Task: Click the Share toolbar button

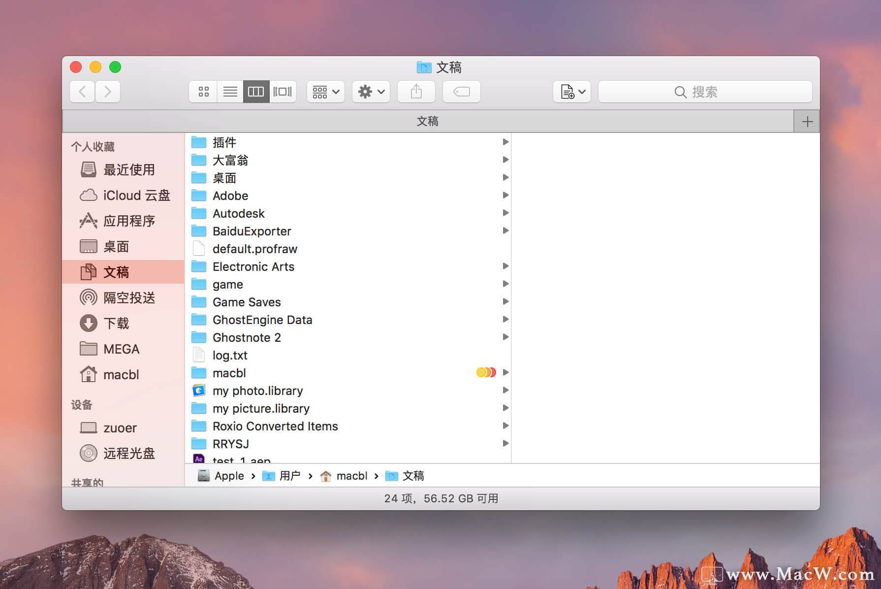Action: pyautogui.click(x=416, y=92)
